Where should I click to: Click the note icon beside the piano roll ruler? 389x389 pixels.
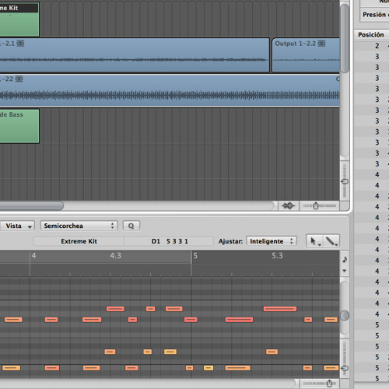[345, 259]
